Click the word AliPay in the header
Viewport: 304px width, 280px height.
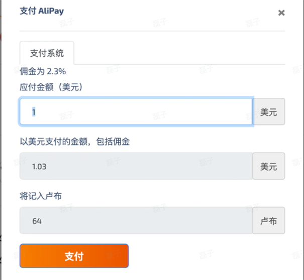click(51, 11)
